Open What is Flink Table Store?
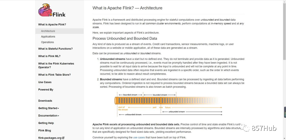 point(54,75)
